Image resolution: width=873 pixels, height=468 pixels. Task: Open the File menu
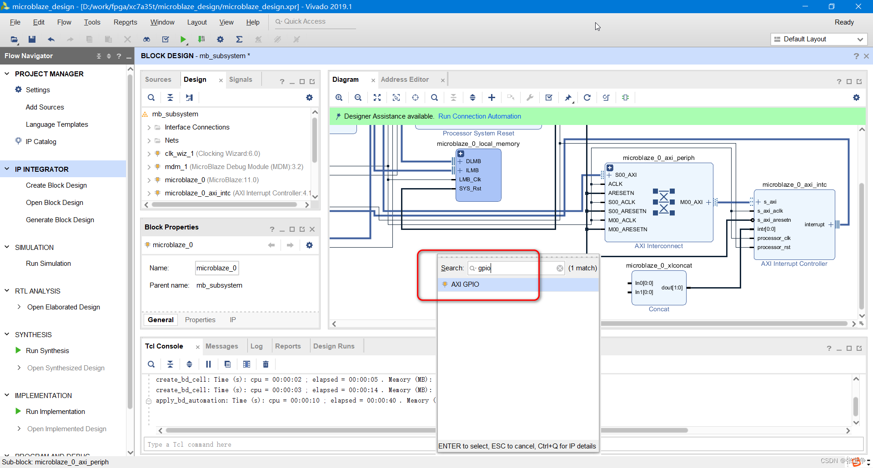[15, 22]
